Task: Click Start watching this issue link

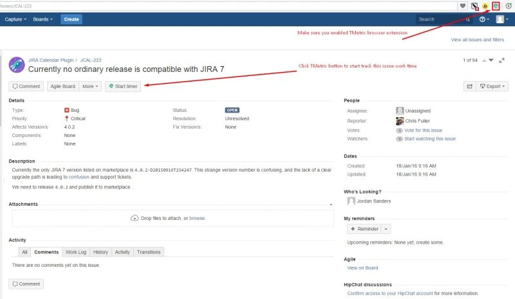Action: click(430, 139)
